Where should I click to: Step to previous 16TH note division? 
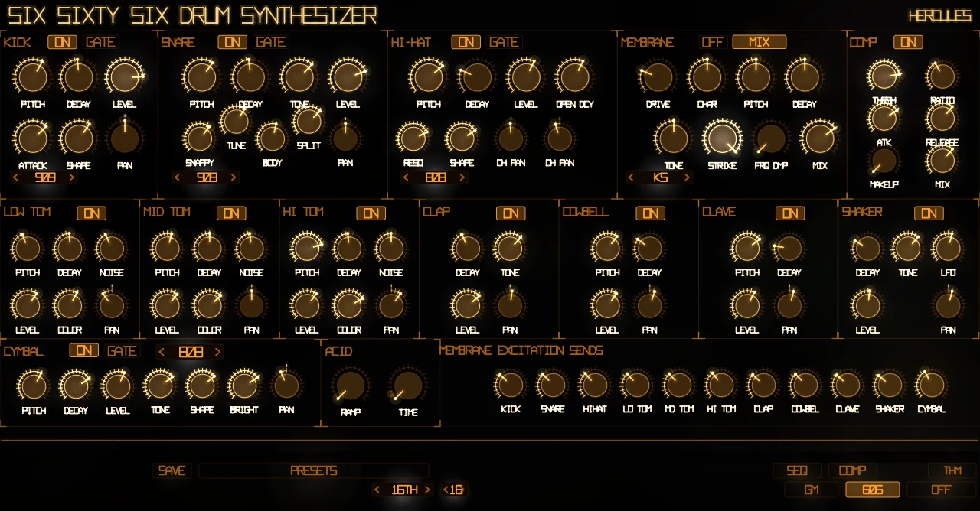[377, 490]
